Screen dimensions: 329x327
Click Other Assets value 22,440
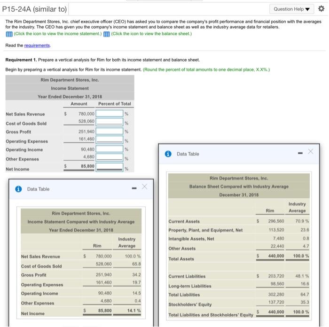(x=277, y=246)
